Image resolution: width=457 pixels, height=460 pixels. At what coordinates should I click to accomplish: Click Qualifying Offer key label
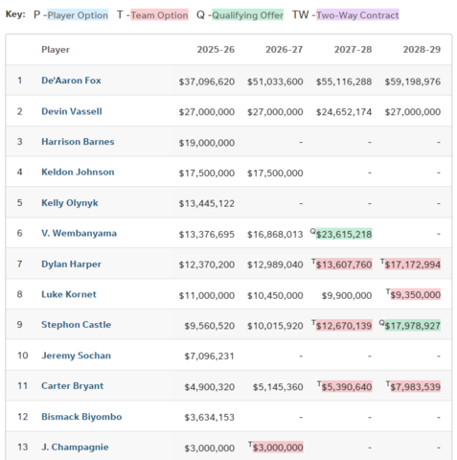[x=247, y=15]
